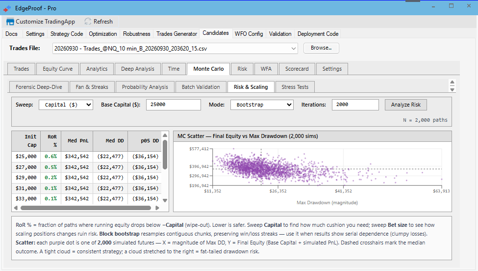The height and width of the screenshot is (271, 478).
Task: Click the table horizontal scrollbar thumb
Action: click(x=86, y=208)
